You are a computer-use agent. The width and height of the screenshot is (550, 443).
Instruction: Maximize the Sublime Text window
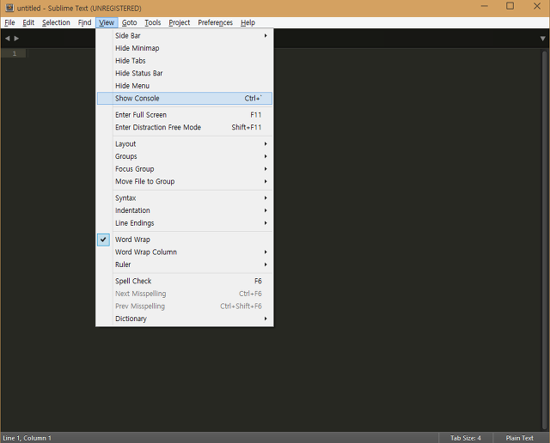pyautogui.click(x=510, y=6)
